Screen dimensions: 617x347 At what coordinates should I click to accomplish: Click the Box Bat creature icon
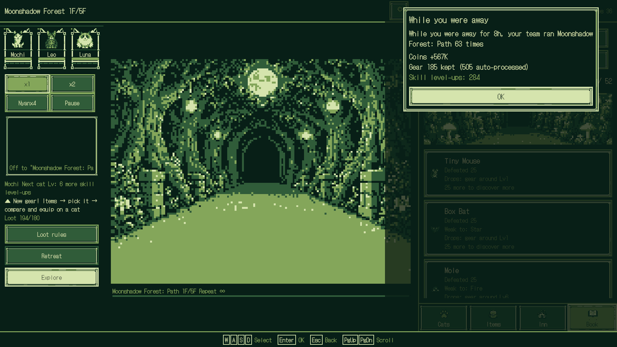(x=435, y=229)
